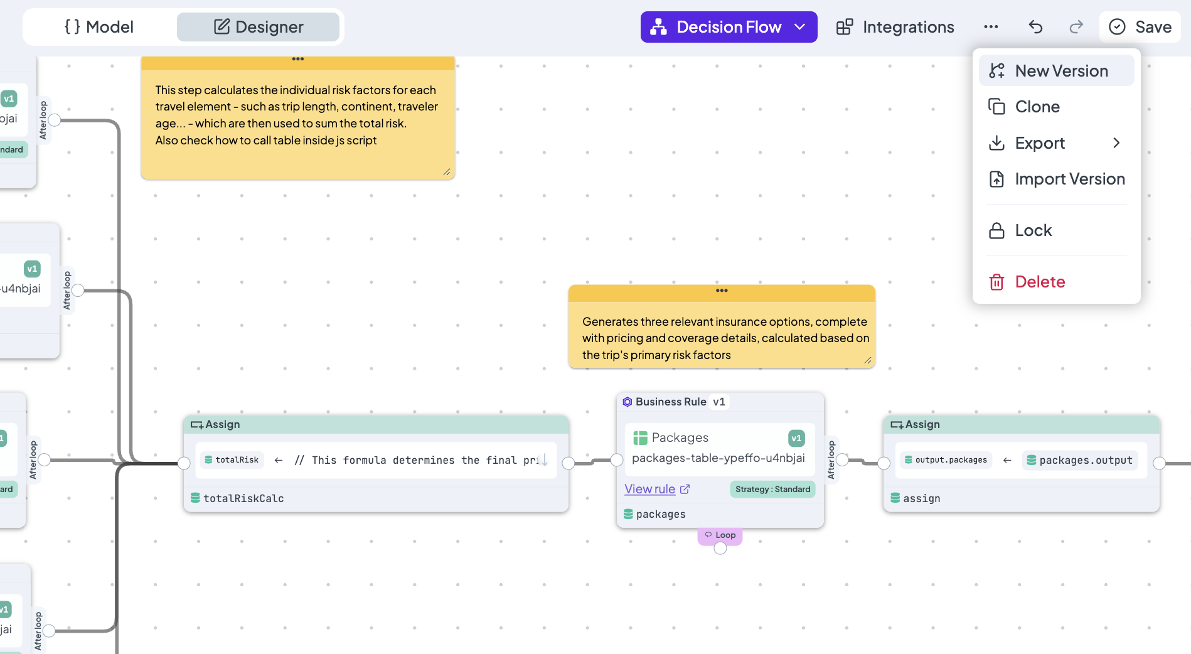Expand the Export submenu arrow
1191x654 pixels.
pos(1116,143)
